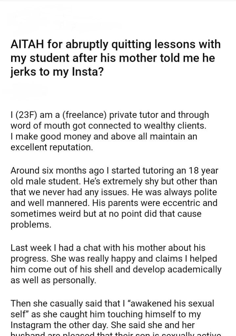The image size is (236, 336).
Task: Click the words "as well as personally"
Action: [x=53, y=280]
